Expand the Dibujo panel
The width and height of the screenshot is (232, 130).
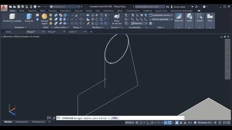tap(77, 27)
